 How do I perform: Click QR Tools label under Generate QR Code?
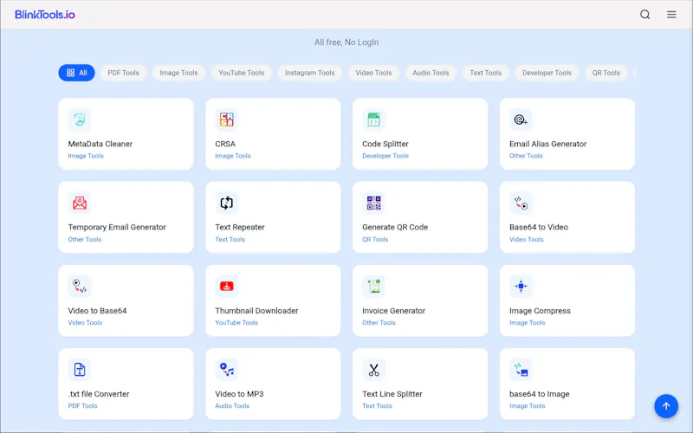point(375,240)
